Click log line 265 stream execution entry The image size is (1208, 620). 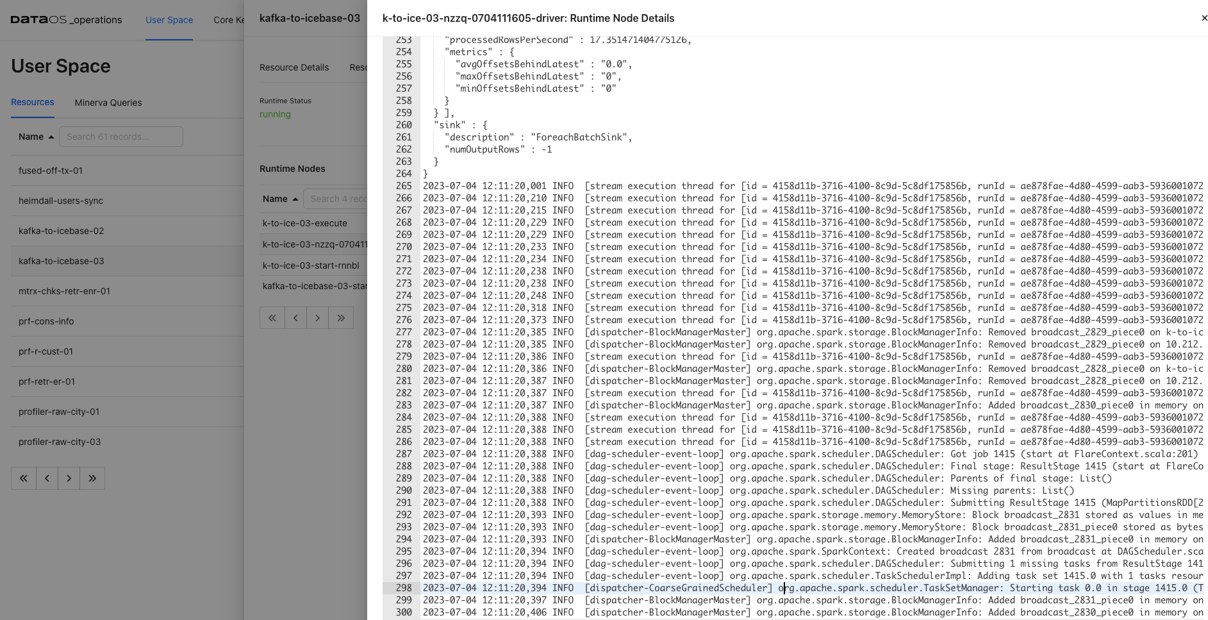[813, 186]
